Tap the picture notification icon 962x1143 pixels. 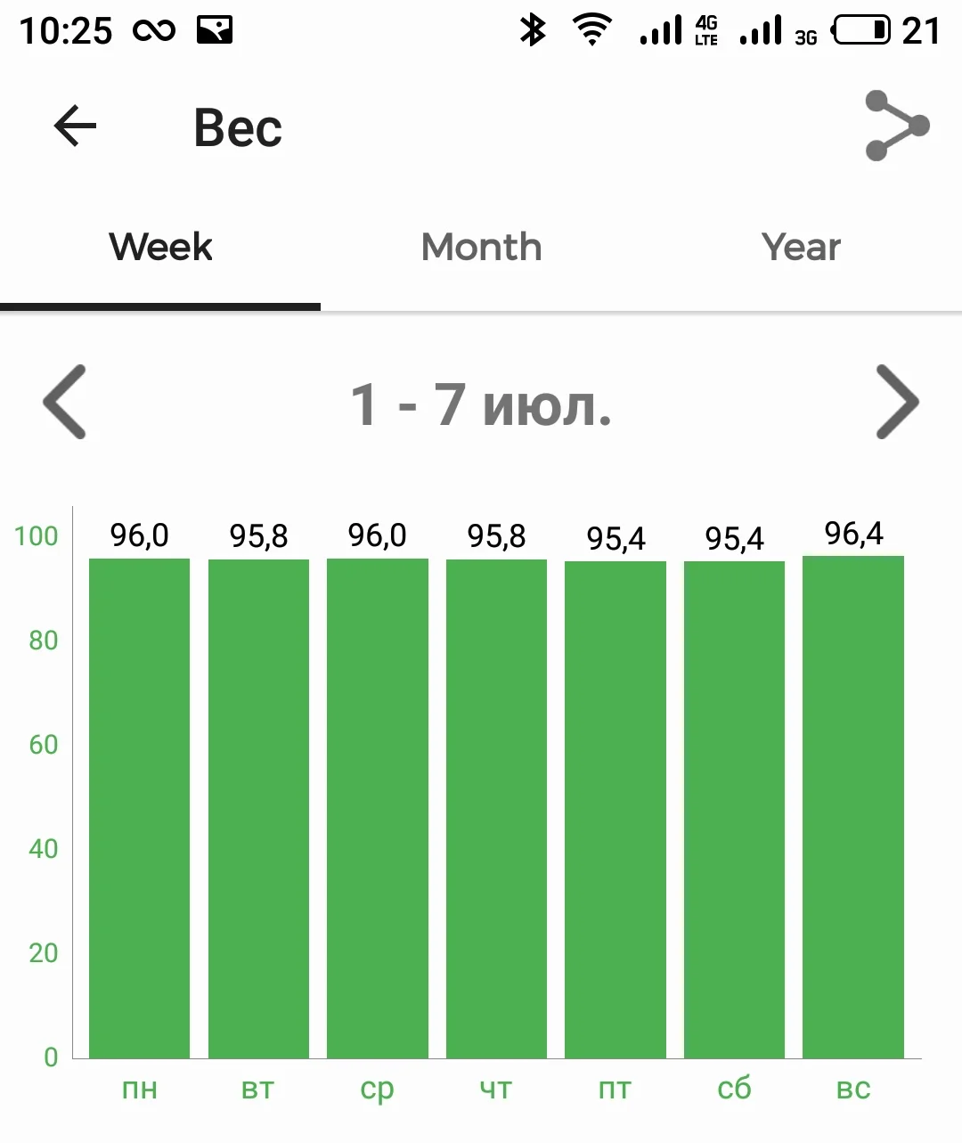[215, 30]
